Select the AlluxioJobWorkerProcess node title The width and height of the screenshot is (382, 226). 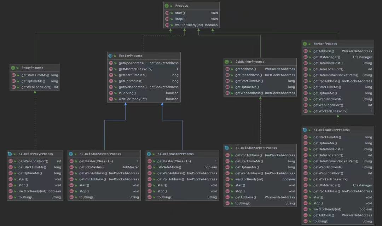click(256, 148)
